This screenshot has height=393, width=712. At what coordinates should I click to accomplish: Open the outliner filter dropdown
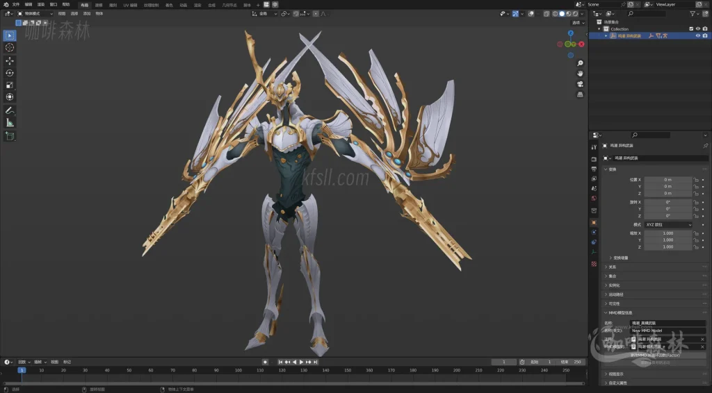695,14
